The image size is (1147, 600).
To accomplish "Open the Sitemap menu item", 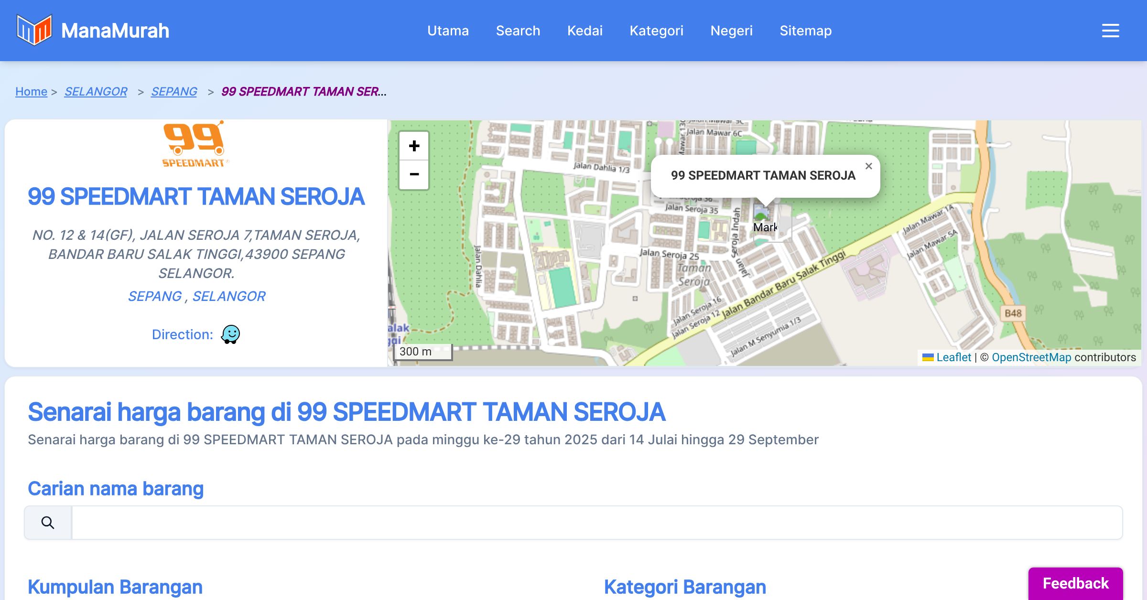I will coord(805,31).
